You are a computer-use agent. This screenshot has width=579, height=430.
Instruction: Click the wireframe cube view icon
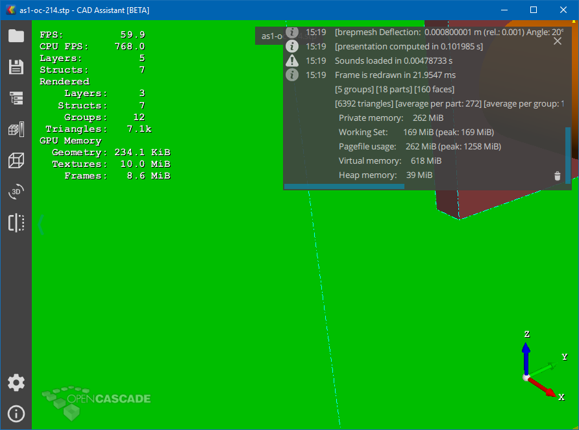(x=16, y=160)
